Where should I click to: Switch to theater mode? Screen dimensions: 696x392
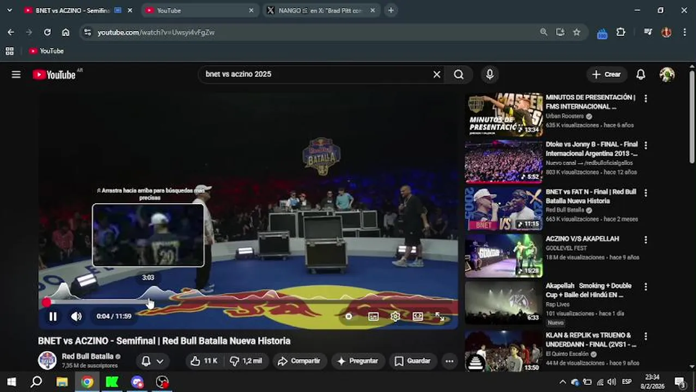[x=418, y=316]
